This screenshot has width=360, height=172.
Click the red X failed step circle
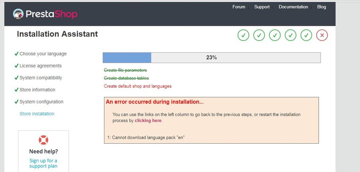pos(322,35)
